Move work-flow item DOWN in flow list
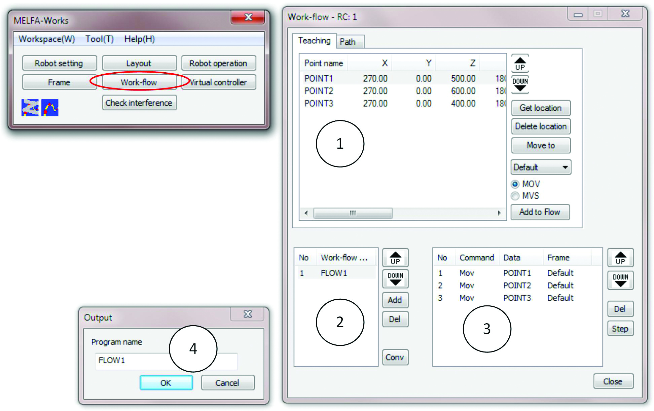The height and width of the screenshot is (411, 654). (x=395, y=279)
